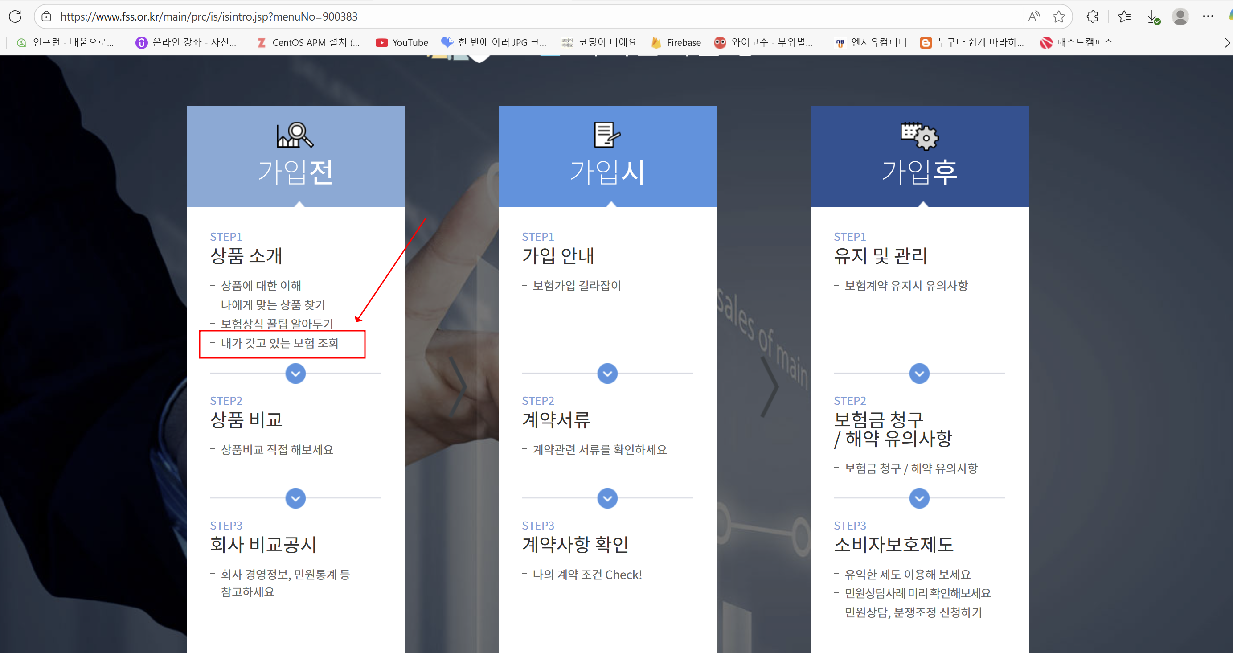The width and height of the screenshot is (1233, 653).
Task: Open the browser Settings and more menu
Action: [1208, 16]
